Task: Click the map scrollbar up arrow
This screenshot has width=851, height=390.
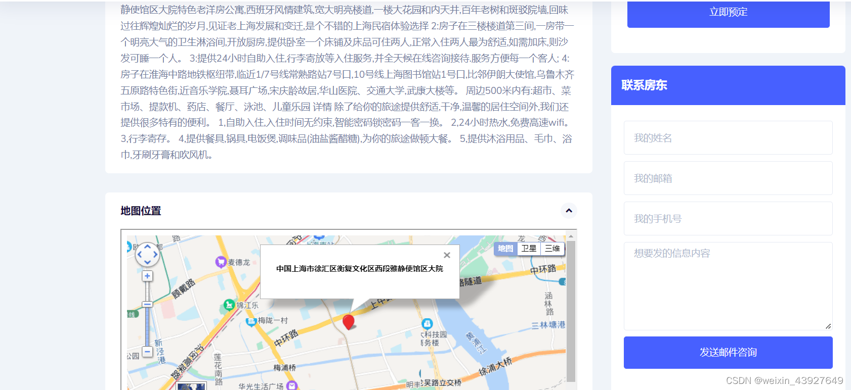Action: (x=571, y=236)
